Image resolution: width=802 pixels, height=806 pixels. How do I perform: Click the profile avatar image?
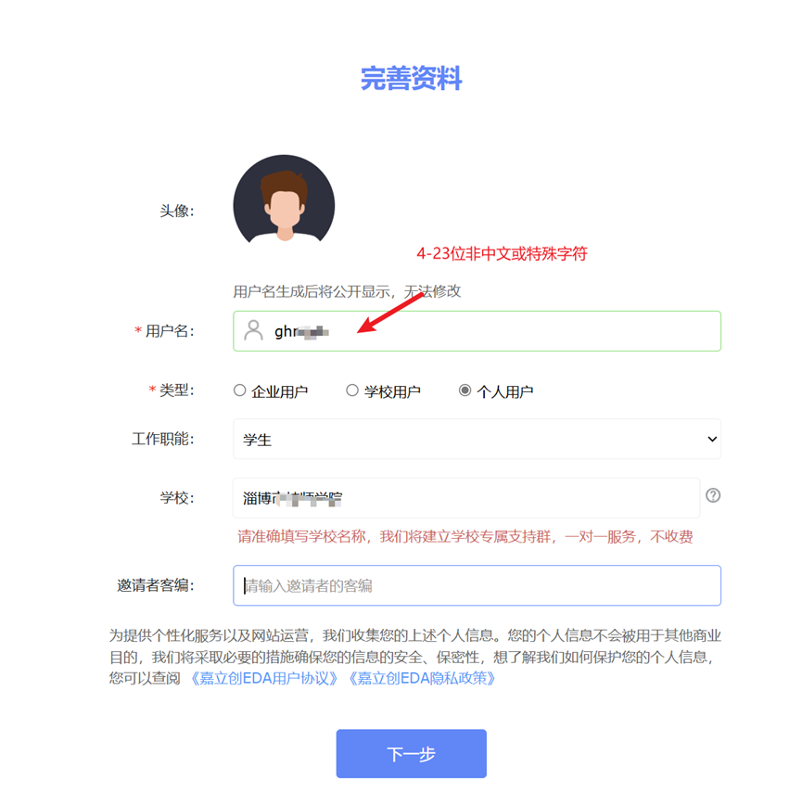point(284,199)
